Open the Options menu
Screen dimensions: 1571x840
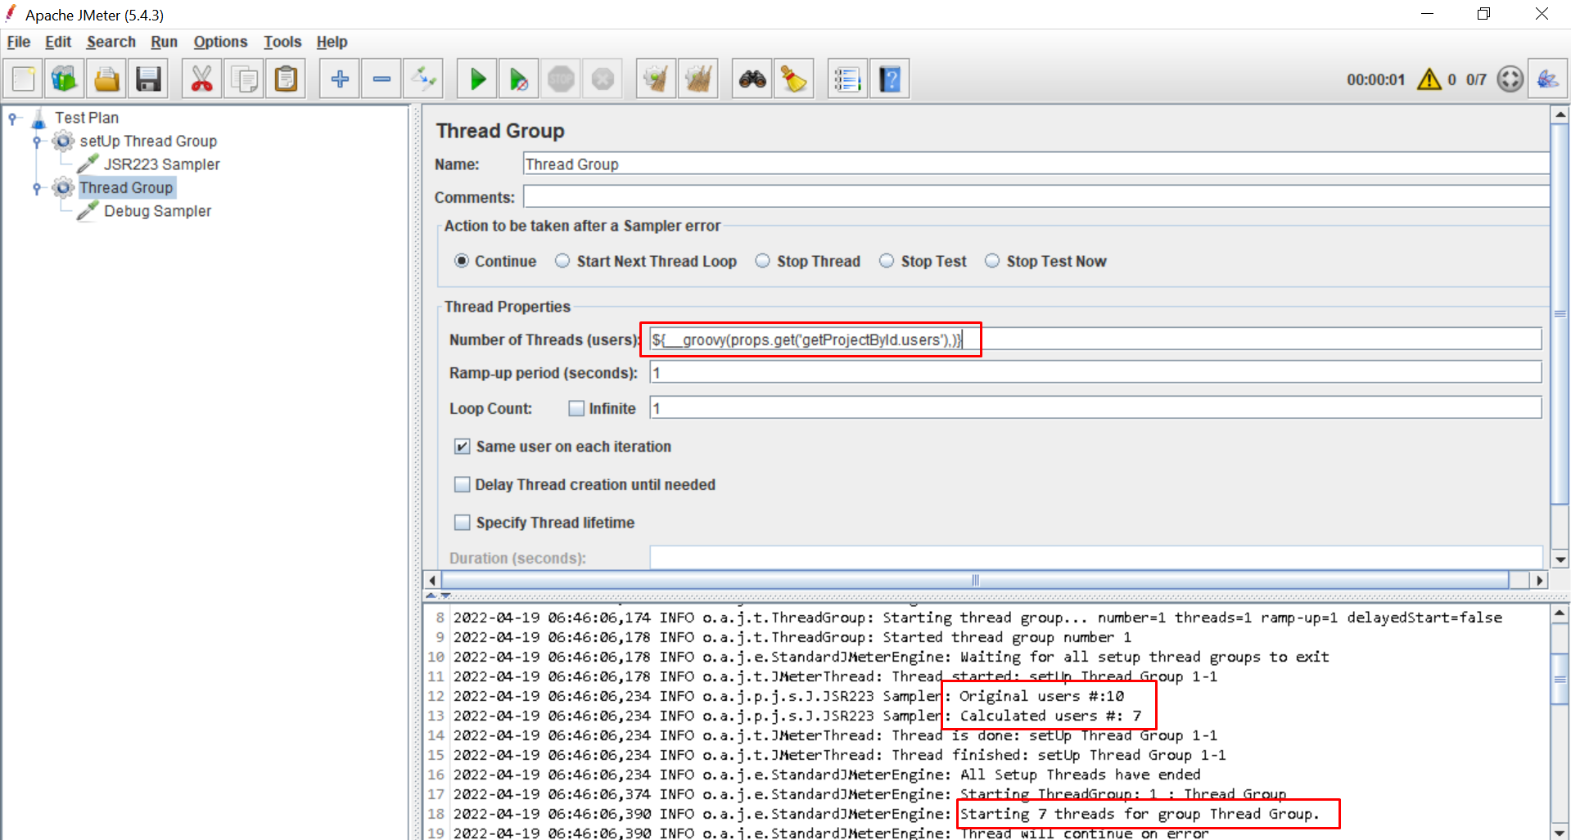[x=220, y=42]
